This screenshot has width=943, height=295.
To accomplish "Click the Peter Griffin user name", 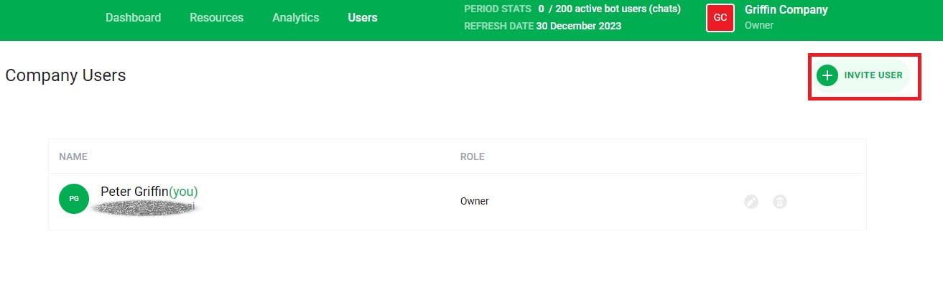I will pyautogui.click(x=134, y=192).
